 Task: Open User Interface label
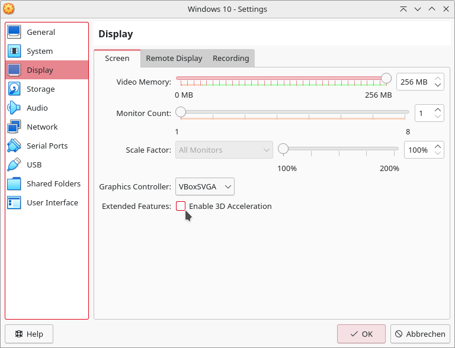tap(52, 202)
